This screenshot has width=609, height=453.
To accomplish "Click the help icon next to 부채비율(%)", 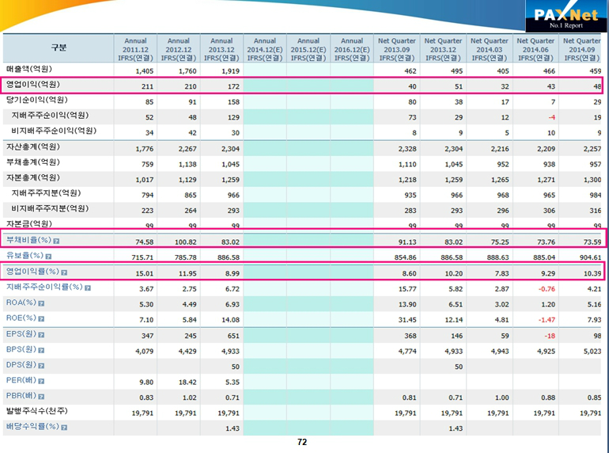I will pos(56,240).
